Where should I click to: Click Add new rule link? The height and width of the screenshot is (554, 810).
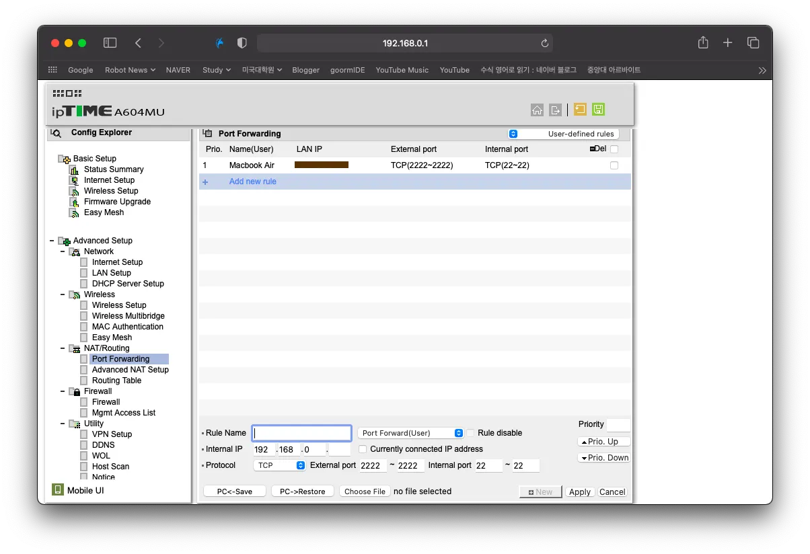click(252, 182)
